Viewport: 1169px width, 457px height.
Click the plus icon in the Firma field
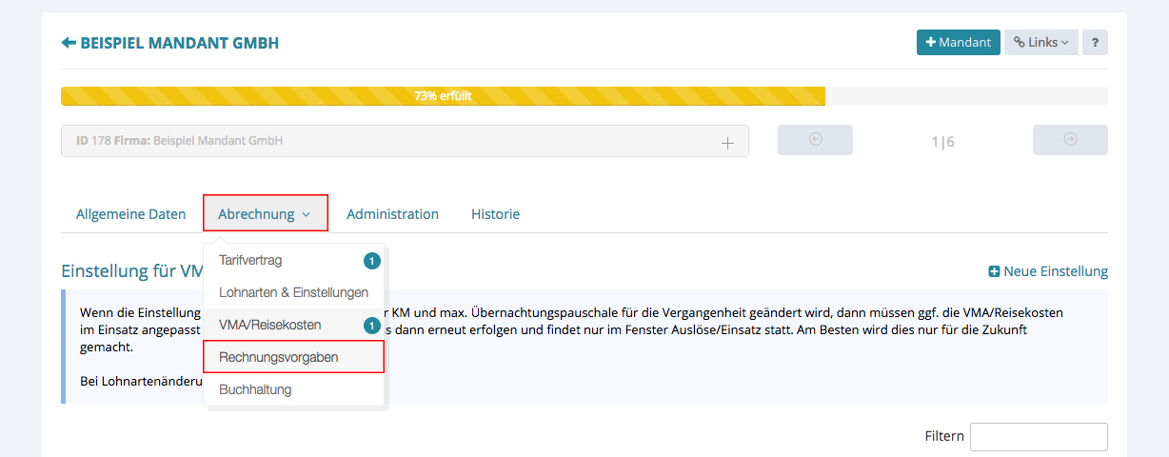[x=727, y=142]
